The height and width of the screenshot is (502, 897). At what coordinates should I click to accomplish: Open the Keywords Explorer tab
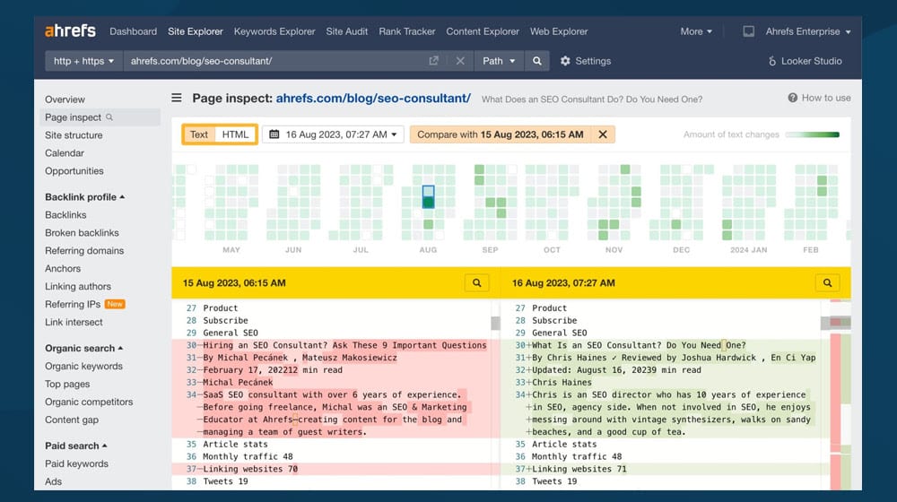(274, 31)
